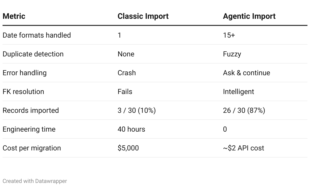Click the Fuzzy duplicate detection cell

click(x=232, y=54)
